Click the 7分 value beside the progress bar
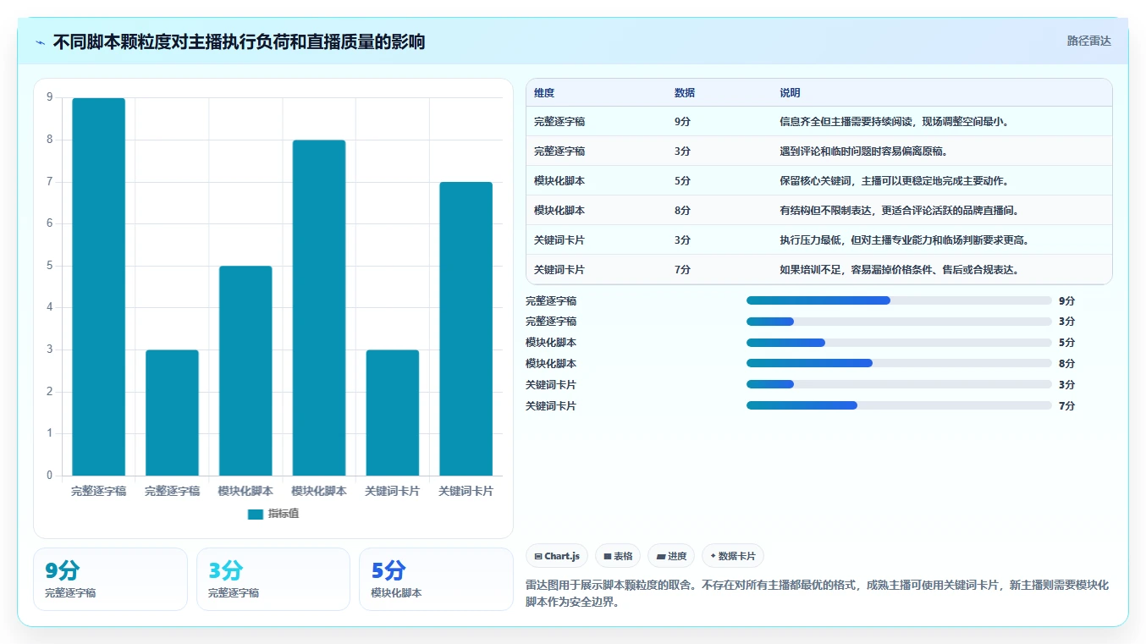This screenshot has height=644, width=1146. (1066, 405)
